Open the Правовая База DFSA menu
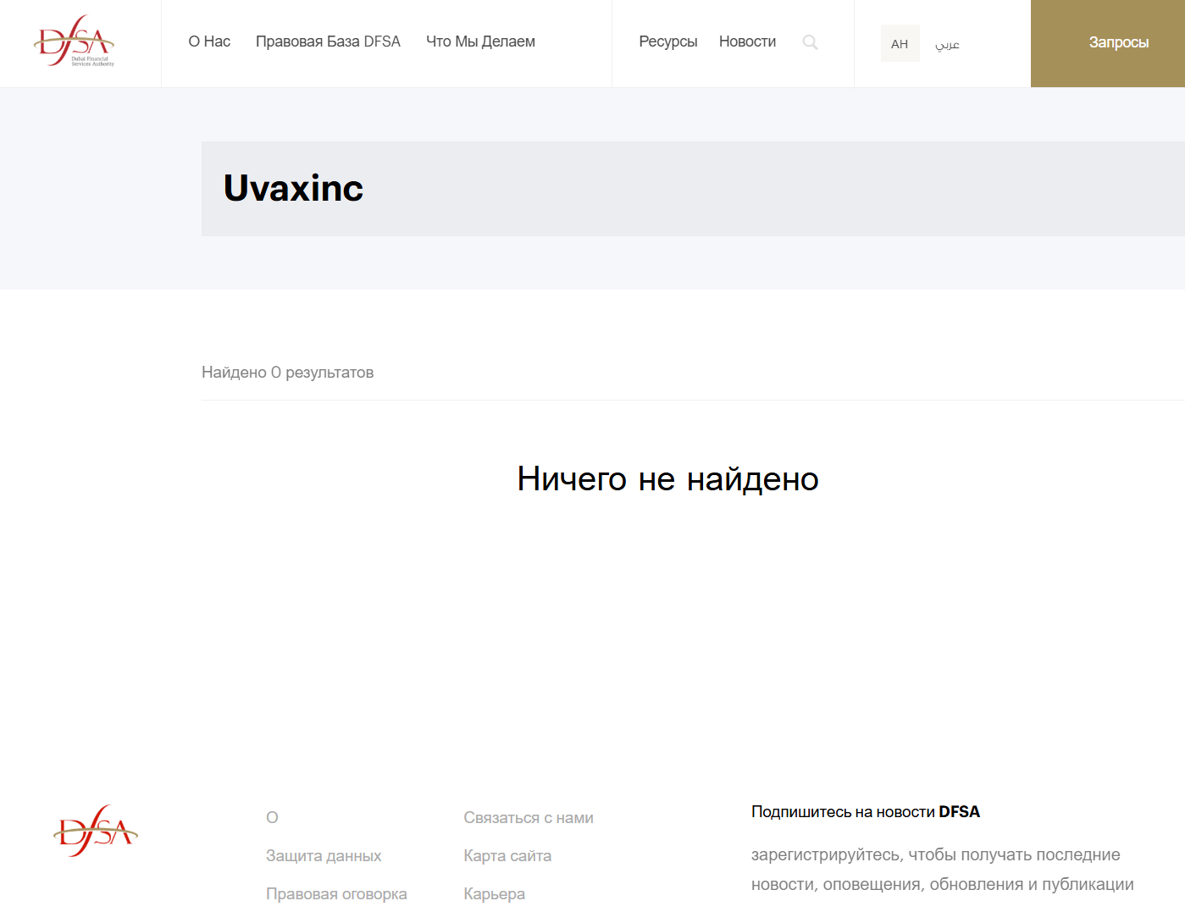 click(x=328, y=41)
